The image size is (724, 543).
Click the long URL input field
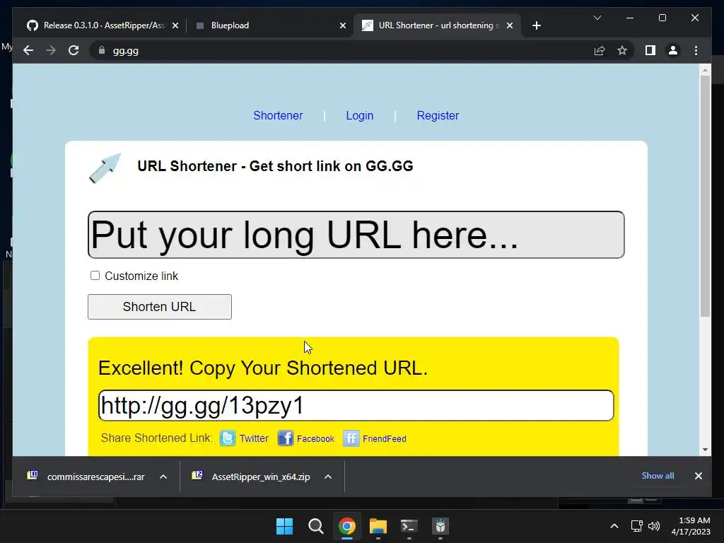click(356, 235)
